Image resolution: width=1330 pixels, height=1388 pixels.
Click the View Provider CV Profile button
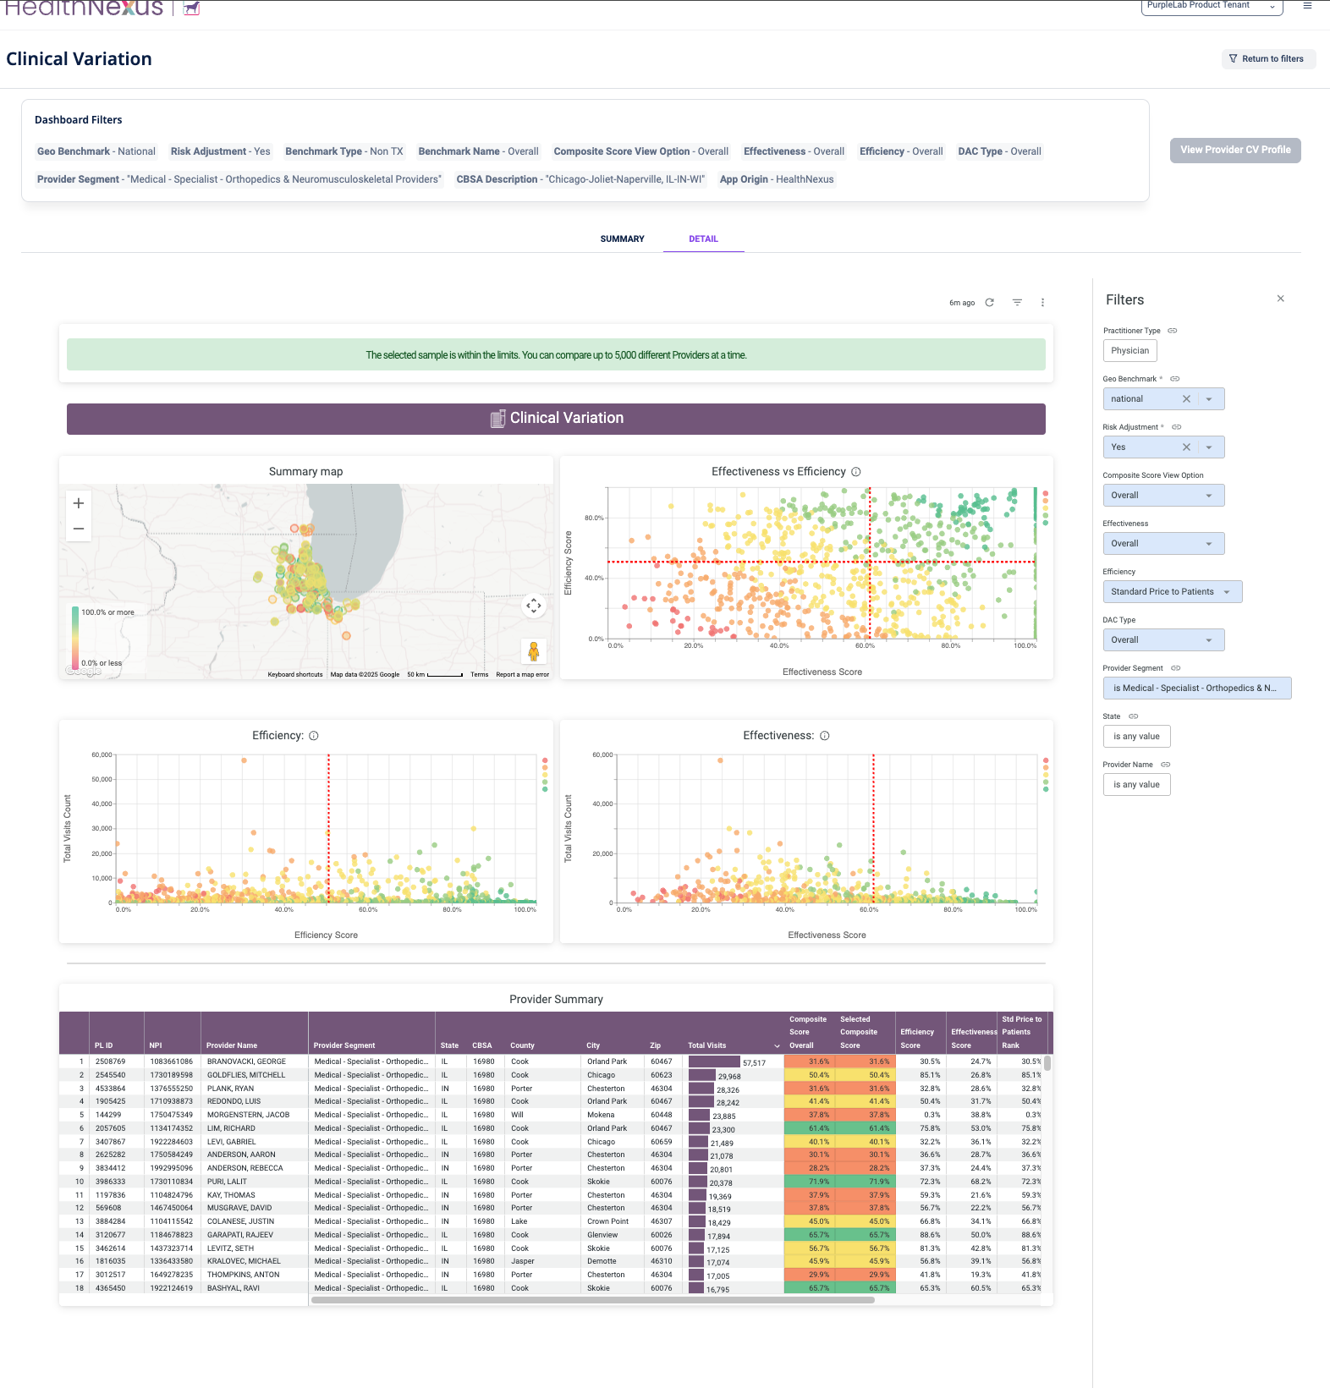click(x=1235, y=151)
